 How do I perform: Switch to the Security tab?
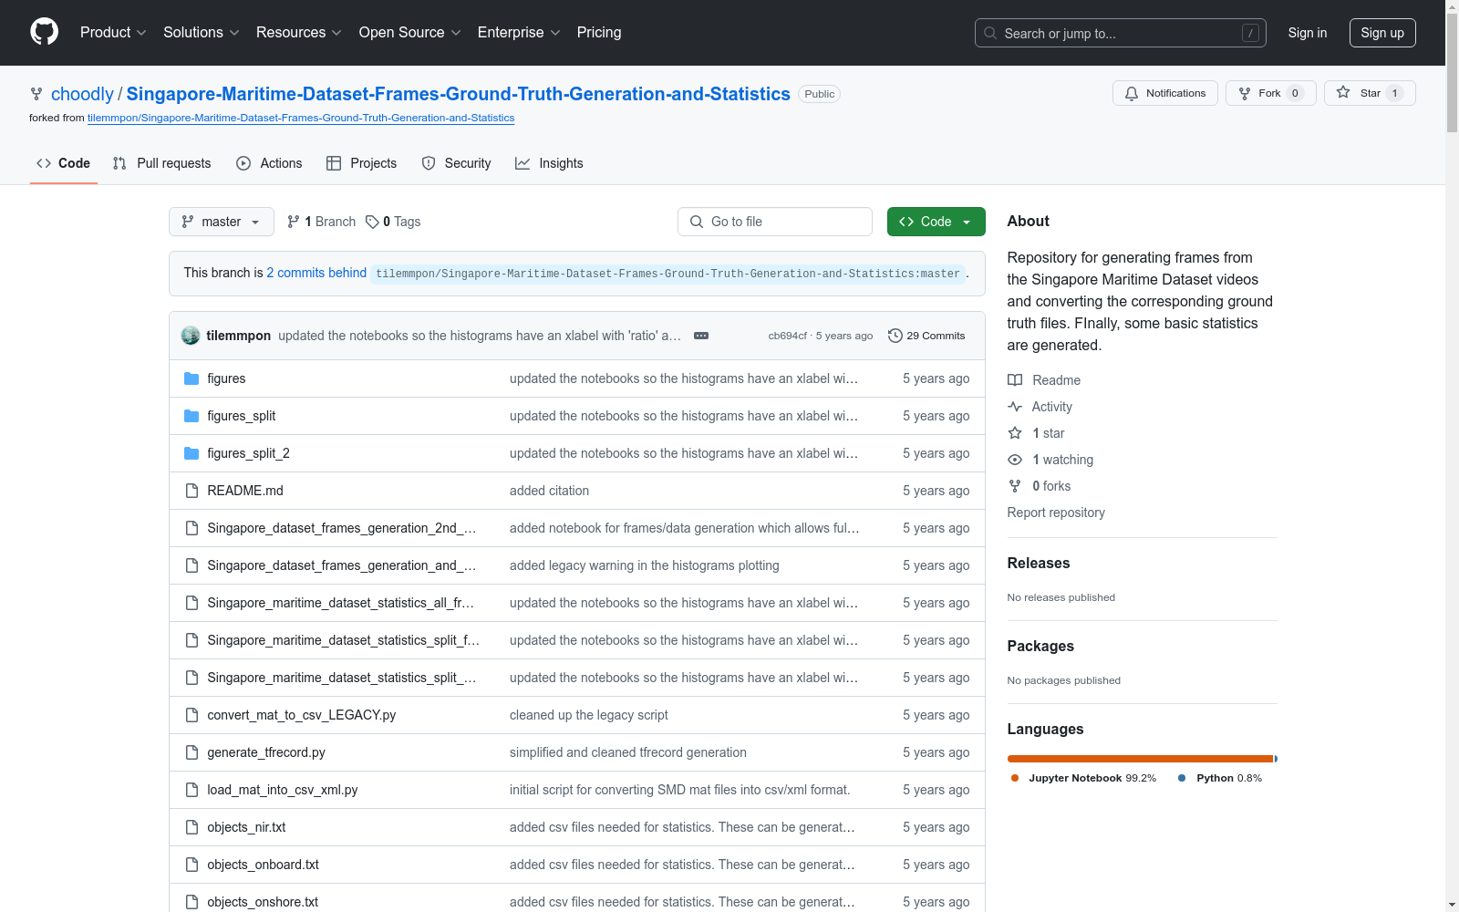pyautogui.click(x=457, y=163)
